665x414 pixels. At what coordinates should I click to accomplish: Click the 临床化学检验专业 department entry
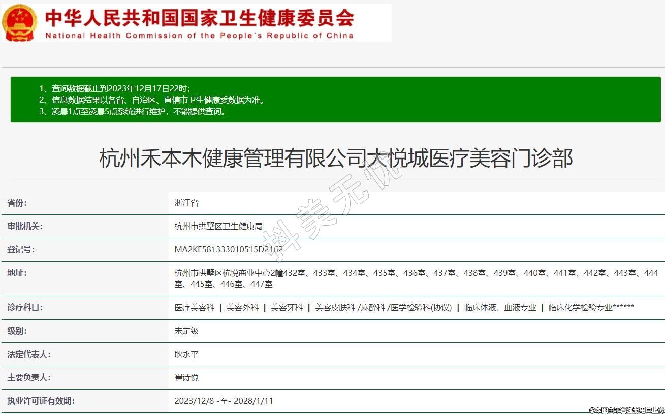(x=580, y=307)
